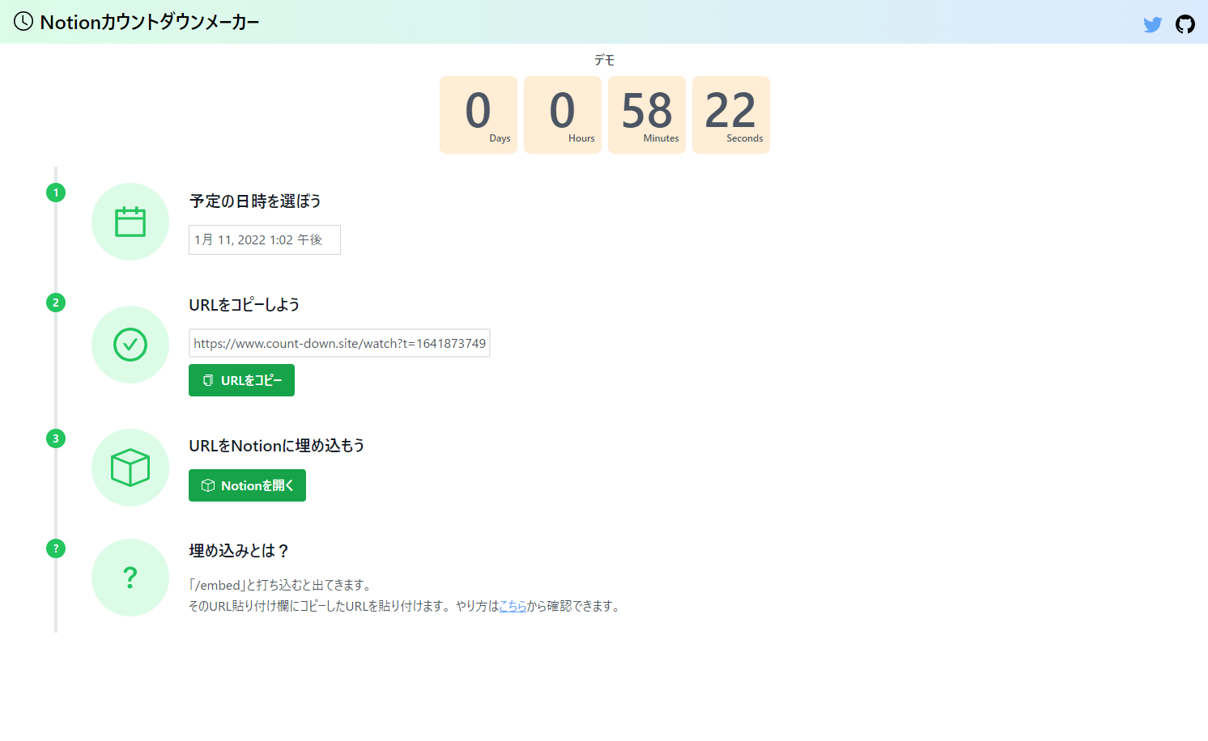Click the Days countdown tile in the demo
The image size is (1208, 741).
click(x=479, y=114)
